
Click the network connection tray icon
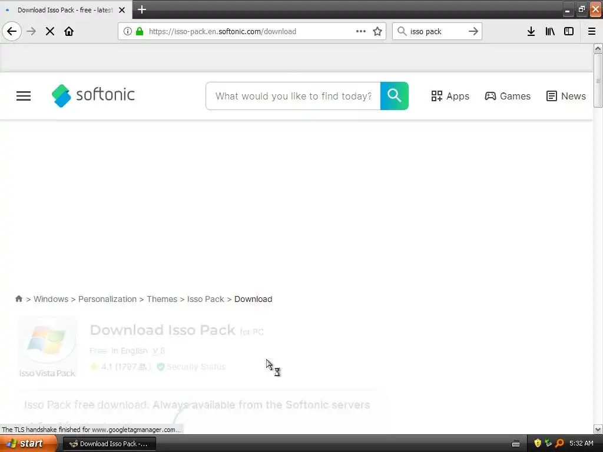(548, 443)
